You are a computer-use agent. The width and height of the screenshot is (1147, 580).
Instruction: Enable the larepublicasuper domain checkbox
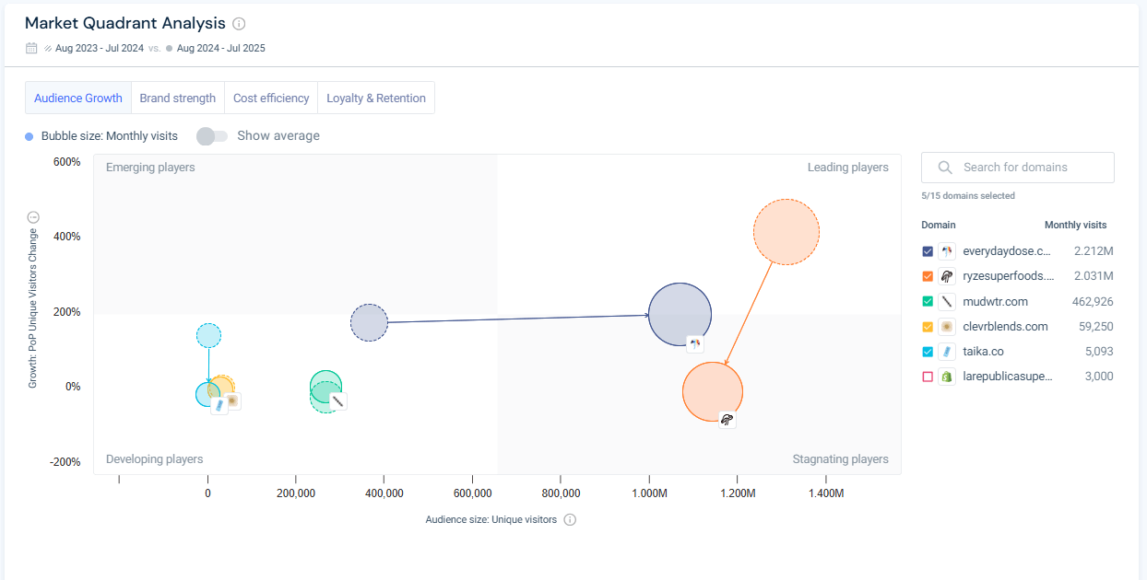928,377
